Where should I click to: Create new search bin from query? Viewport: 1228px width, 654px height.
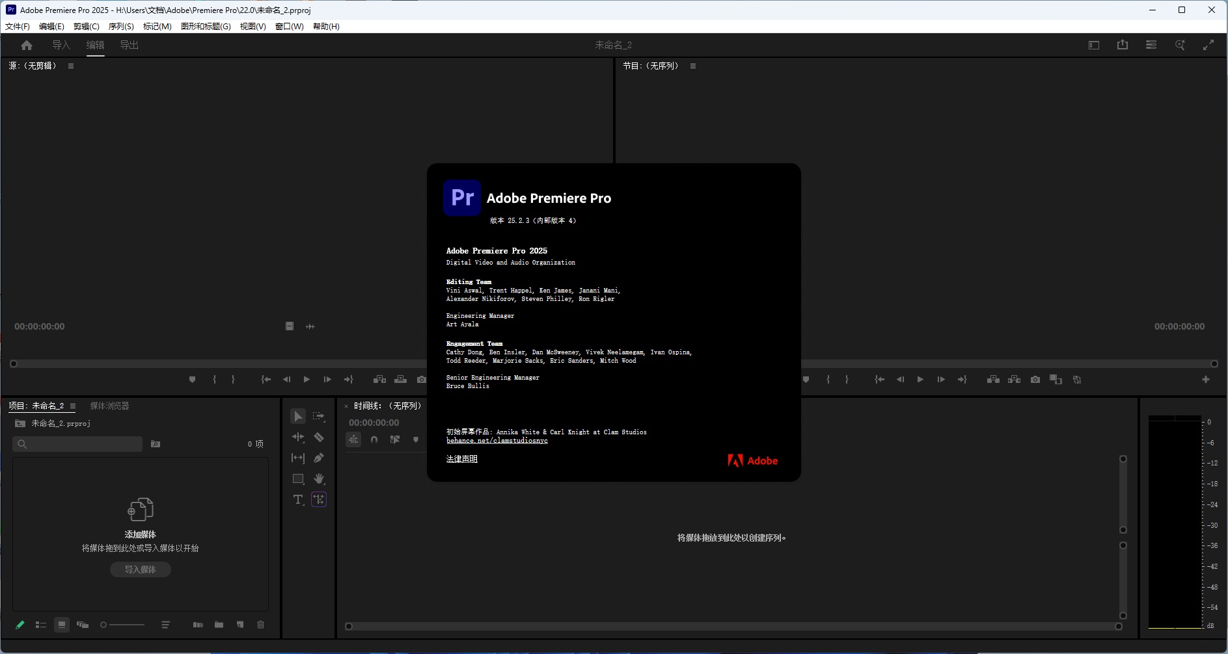click(156, 444)
